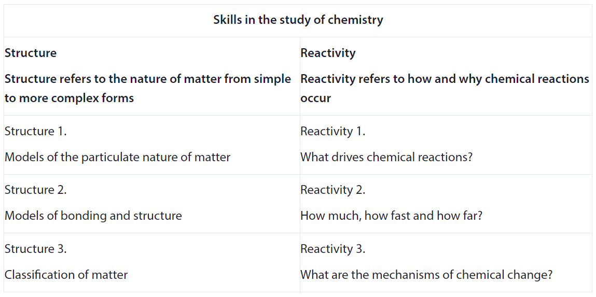Select the bold 'Structure' column heading

31,53
